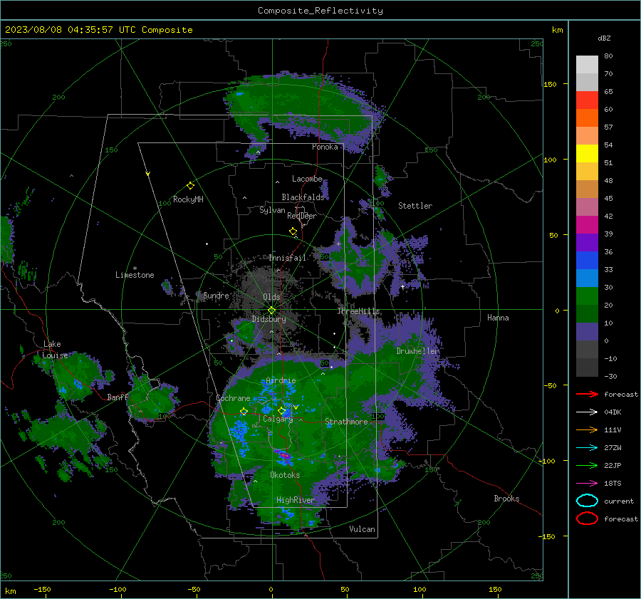641x599 pixels.
Task: Select the bright green 30 dBZ legend swatch
Action: (x=587, y=296)
